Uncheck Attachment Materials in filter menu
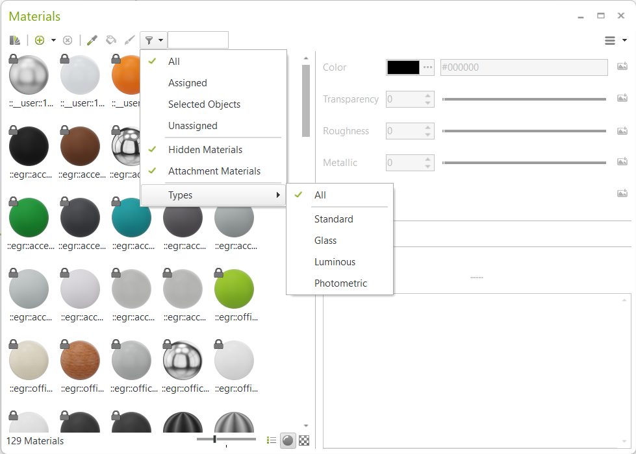This screenshot has width=636, height=454. [x=214, y=171]
